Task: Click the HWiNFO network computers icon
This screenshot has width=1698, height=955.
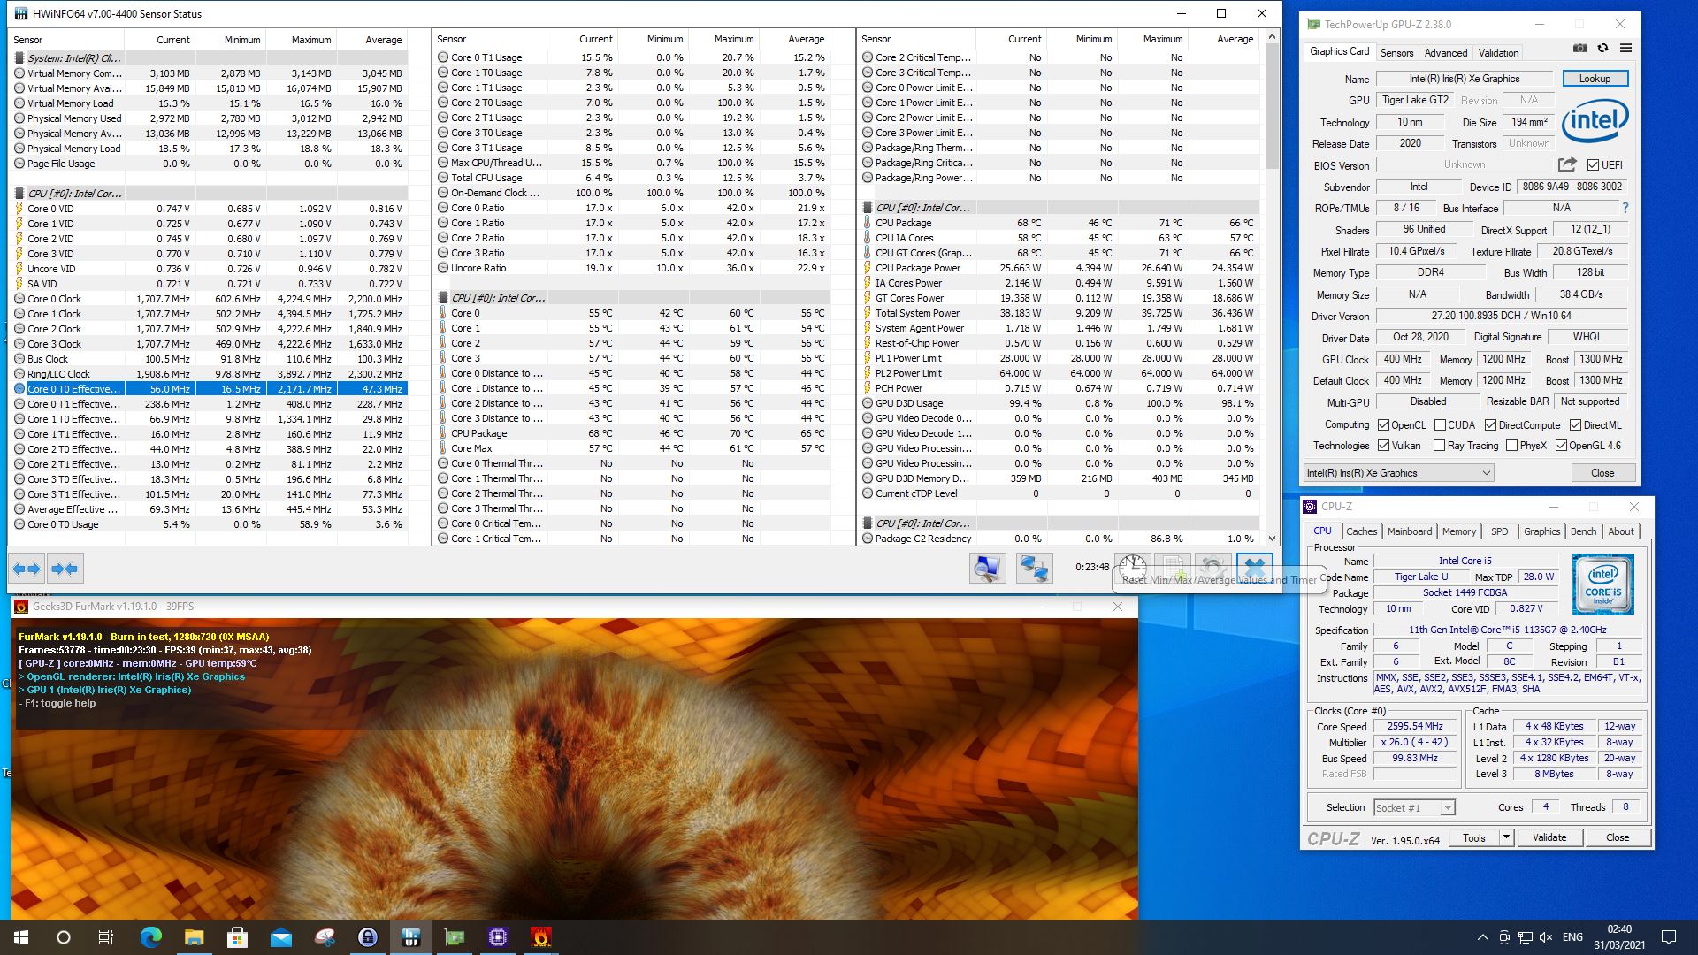Action: click(x=1033, y=568)
